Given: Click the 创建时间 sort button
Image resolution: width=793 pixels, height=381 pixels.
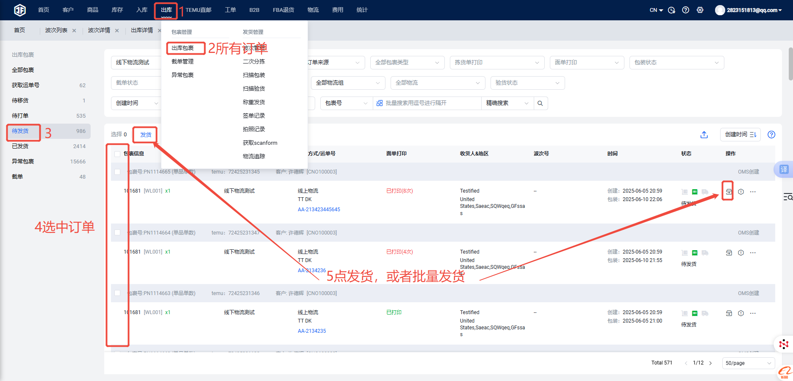Looking at the screenshot, I should 740,135.
